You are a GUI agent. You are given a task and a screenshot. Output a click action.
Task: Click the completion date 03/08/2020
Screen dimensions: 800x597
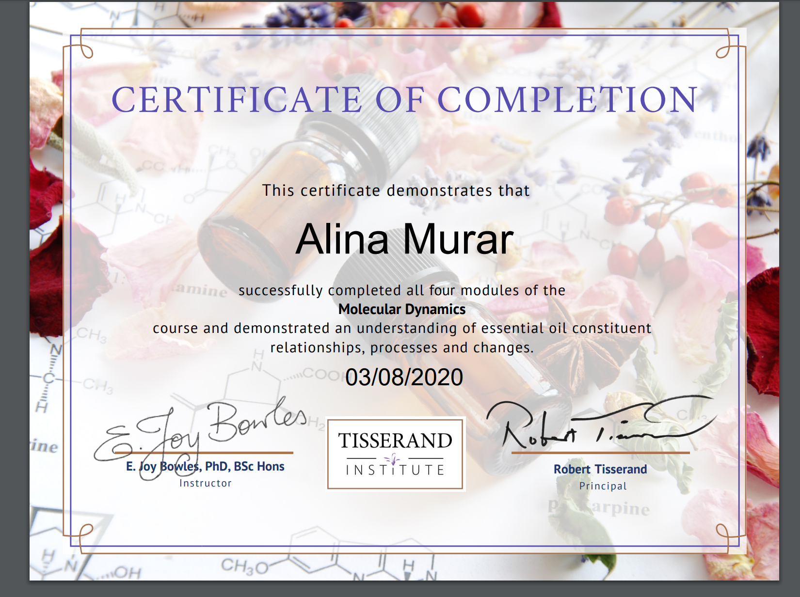(404, 377)
